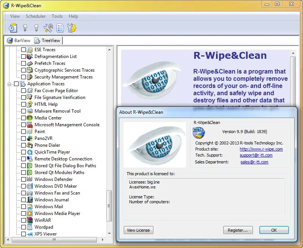This screenshot has height=248, width=303.
Task: Click the XPS Viewer icon
Action: tap(30, 234)
